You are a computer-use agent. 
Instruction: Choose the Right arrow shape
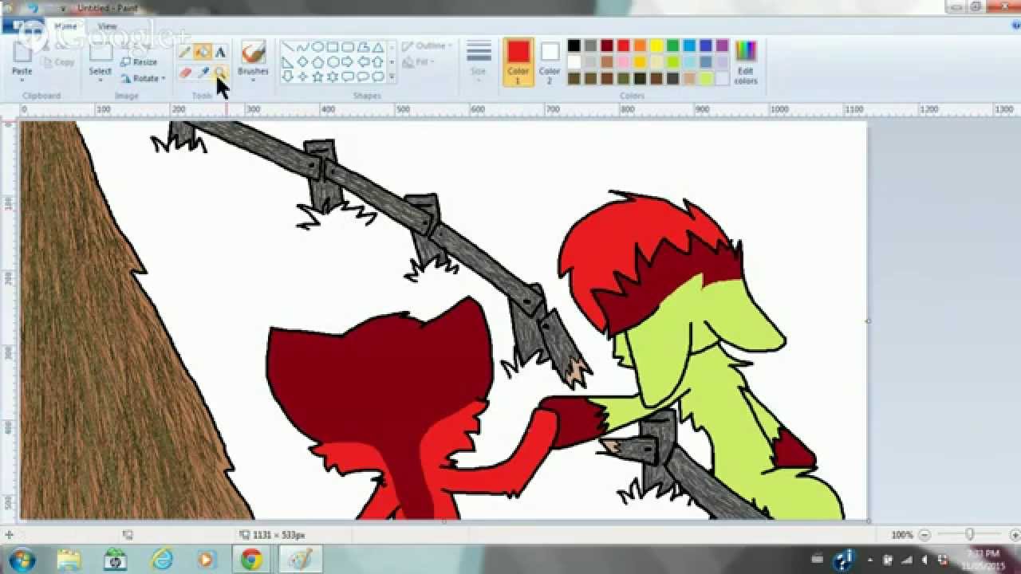[x=348, y=62]
